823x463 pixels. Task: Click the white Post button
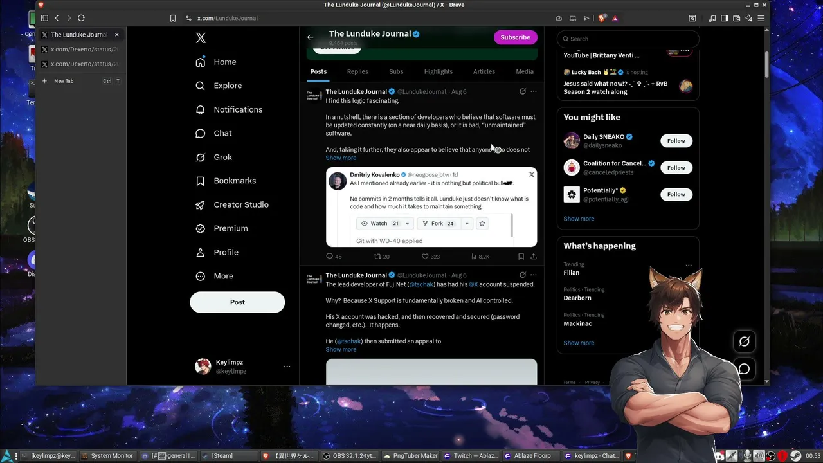point(237,302)
